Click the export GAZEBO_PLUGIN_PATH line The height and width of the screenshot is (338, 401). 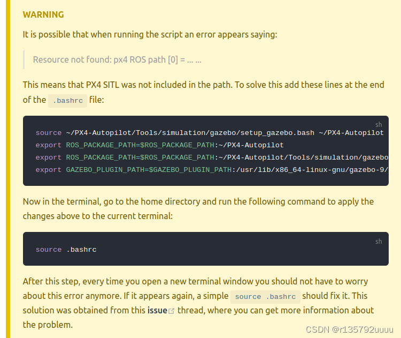(x=212, y=170)
